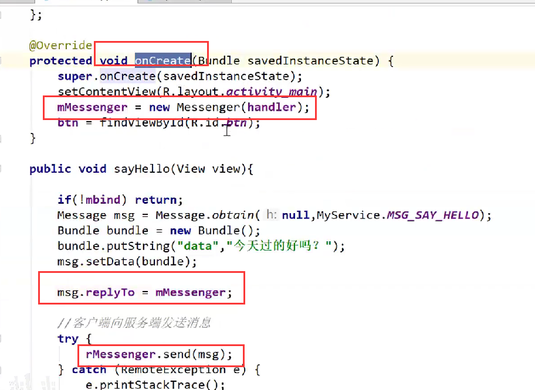Image resolution: width=535 pixels, height=390 pixels.
Task: Click the putString method call
Action: [138, 246]
